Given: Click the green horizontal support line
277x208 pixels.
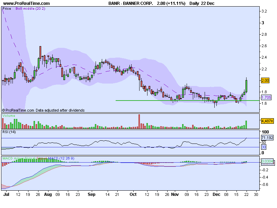Looking at the screenshot, I should click(187, 101).
